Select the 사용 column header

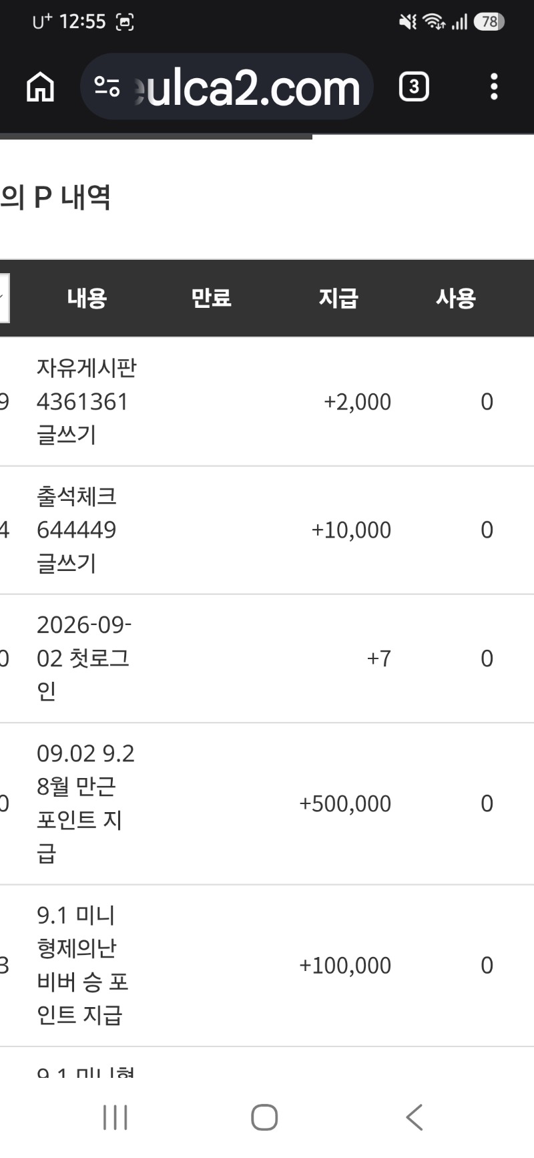click(x=456, y=298)
